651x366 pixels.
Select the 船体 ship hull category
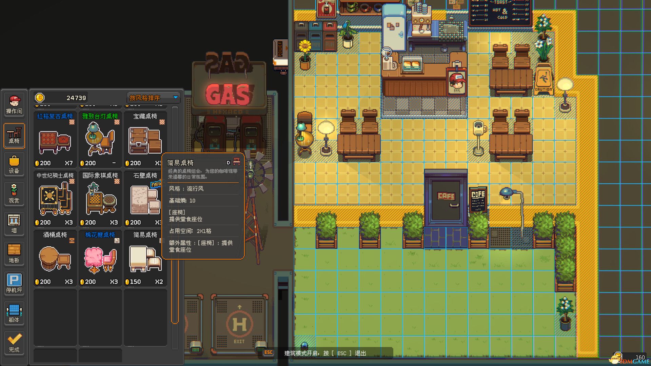click(x=14, y=312)
